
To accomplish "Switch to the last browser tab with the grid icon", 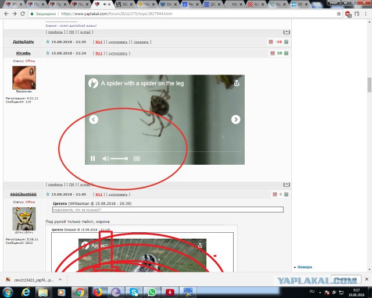I will pos(299,4).
